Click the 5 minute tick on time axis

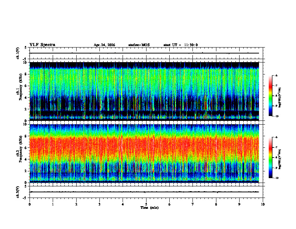(x=146, y=204)
